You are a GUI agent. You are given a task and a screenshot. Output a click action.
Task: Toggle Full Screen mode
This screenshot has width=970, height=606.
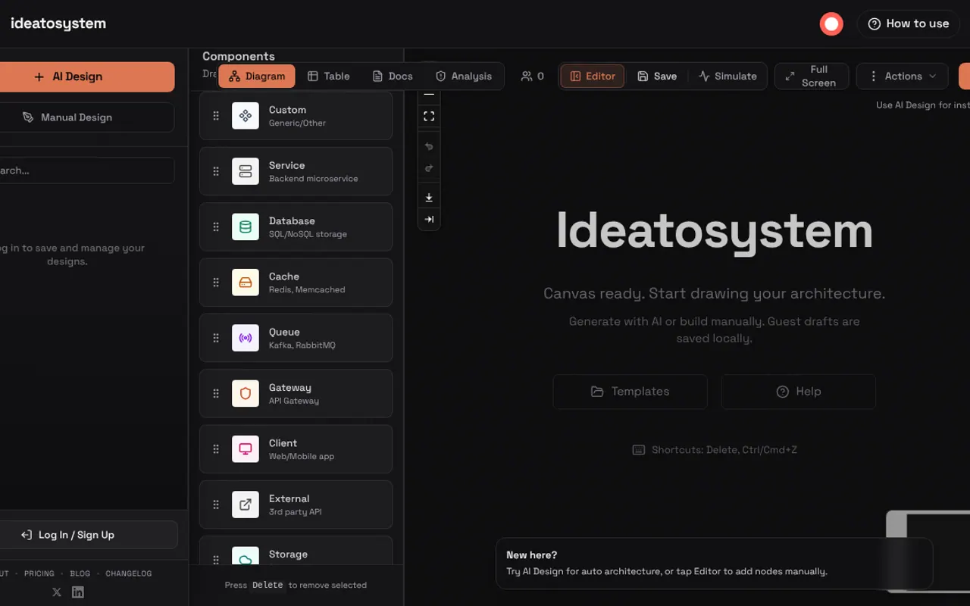click(812, 77)
